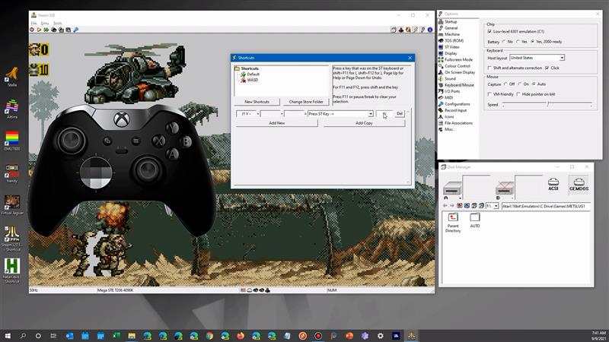
Task: Open EMU7800 desktop shortcut
Action: point(12,141)
